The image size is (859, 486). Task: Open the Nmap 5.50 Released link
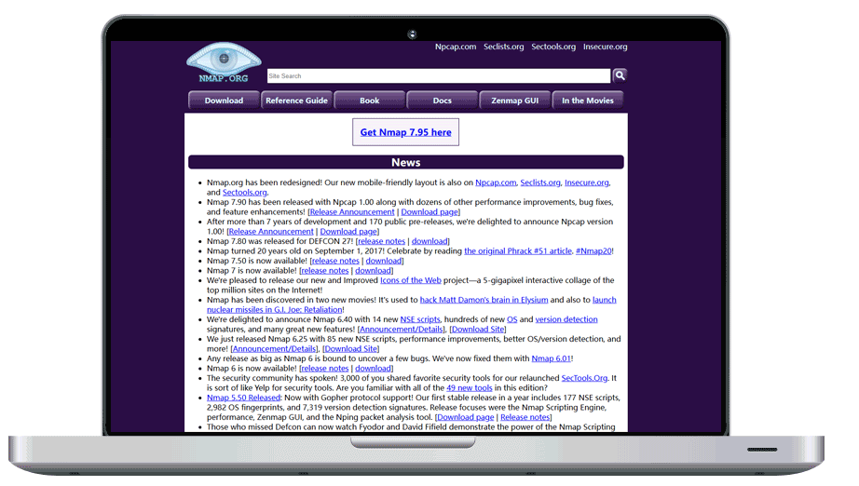coord(245,398)
